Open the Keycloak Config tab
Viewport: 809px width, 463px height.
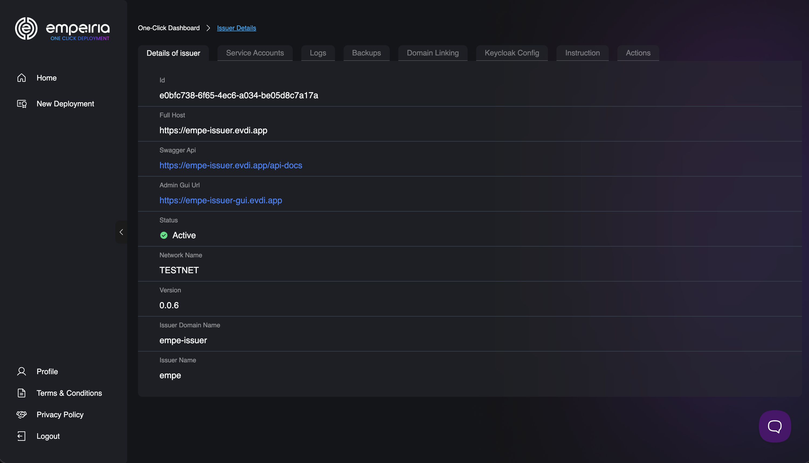[512, 53]
